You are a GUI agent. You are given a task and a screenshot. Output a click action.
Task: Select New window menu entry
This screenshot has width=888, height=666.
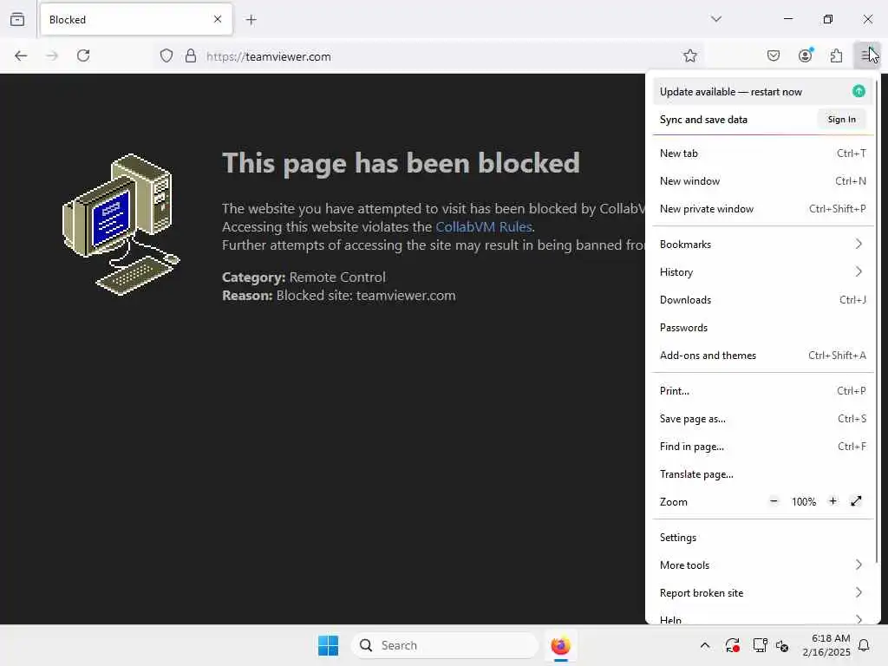762,180
